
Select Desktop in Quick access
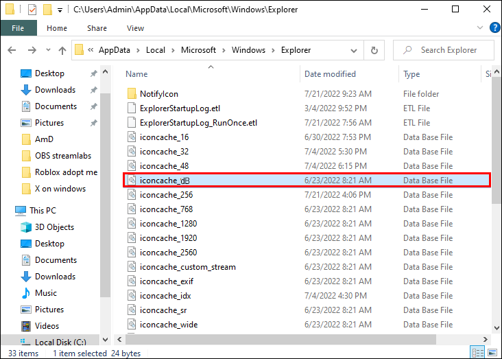click(x=49, y=73)
